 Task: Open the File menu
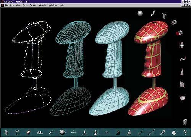6,5
